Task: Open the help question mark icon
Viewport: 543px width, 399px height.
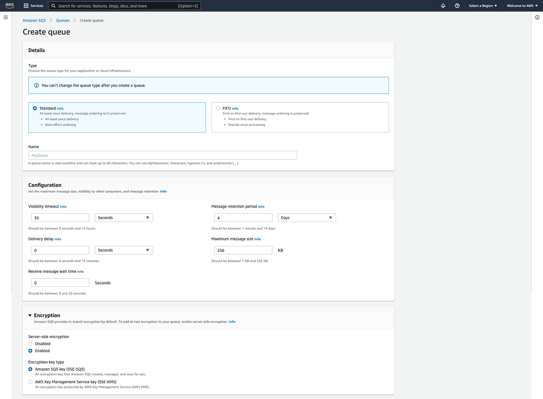Action: click(x=457, y=6)
